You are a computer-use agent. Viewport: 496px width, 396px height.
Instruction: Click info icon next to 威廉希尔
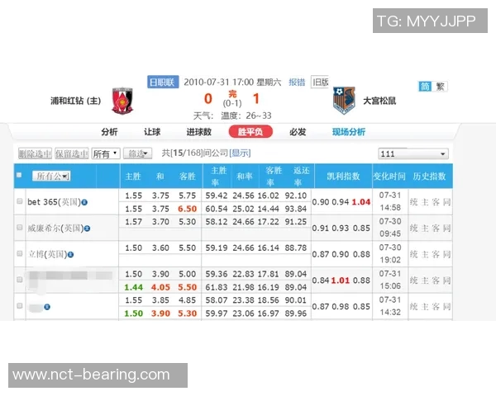(x=84, y=228)
